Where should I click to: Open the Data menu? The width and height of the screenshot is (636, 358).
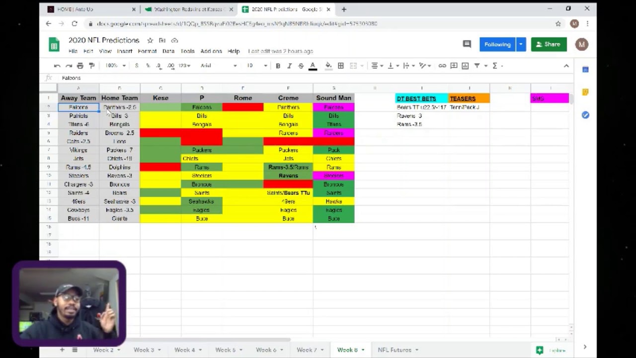click(x=168, y=51)
